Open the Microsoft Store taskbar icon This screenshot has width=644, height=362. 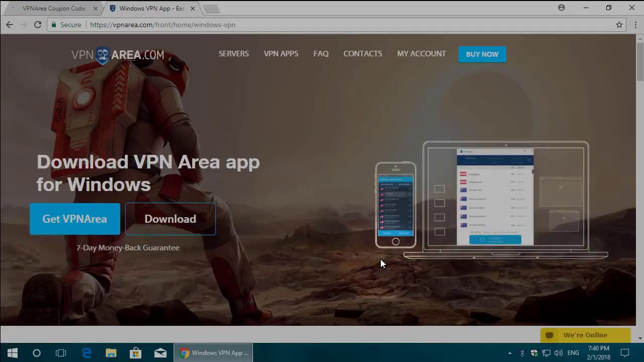point(135,353)
